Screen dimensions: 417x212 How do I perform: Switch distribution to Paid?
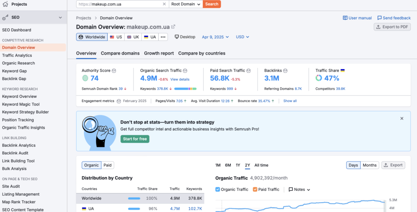[108, 165]
